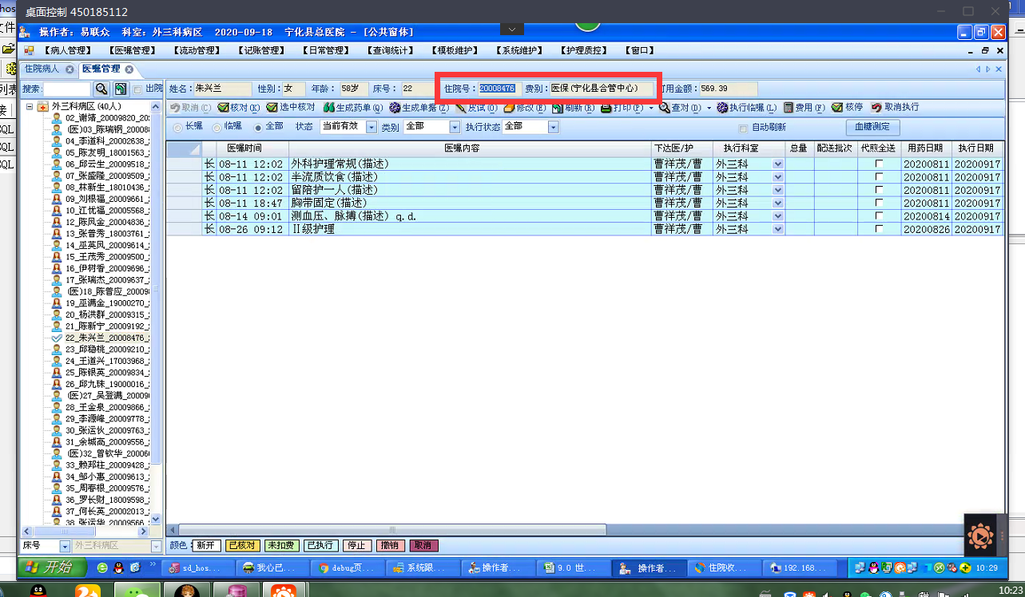The image size is (1025, 597).
Task: Open the 床号 sort dropdown
Action: pos(65,546)
